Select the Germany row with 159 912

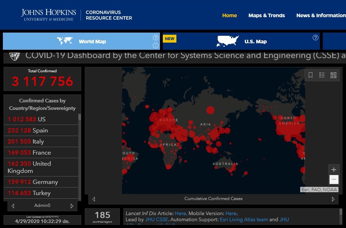coord(41,182)
